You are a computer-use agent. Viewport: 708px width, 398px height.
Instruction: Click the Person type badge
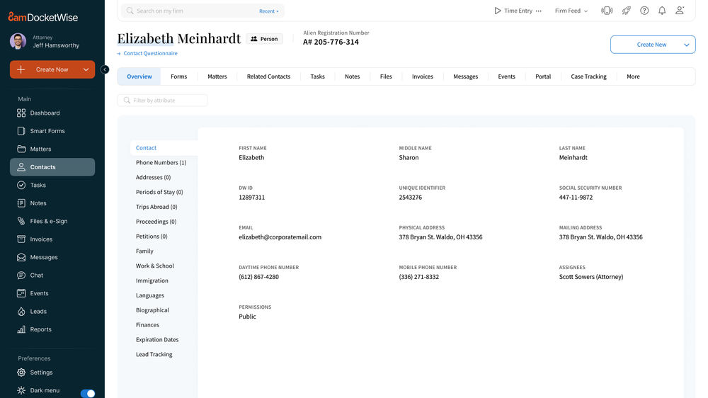[x=265, y=39]
